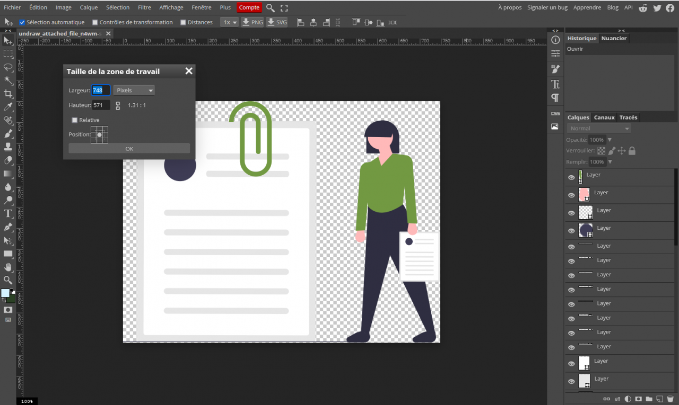Click the Hauteur input field
679x405 pixels.
point(101,105)
